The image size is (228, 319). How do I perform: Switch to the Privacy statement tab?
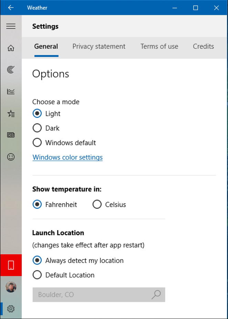pyautogui.click(x=99, y=46)
